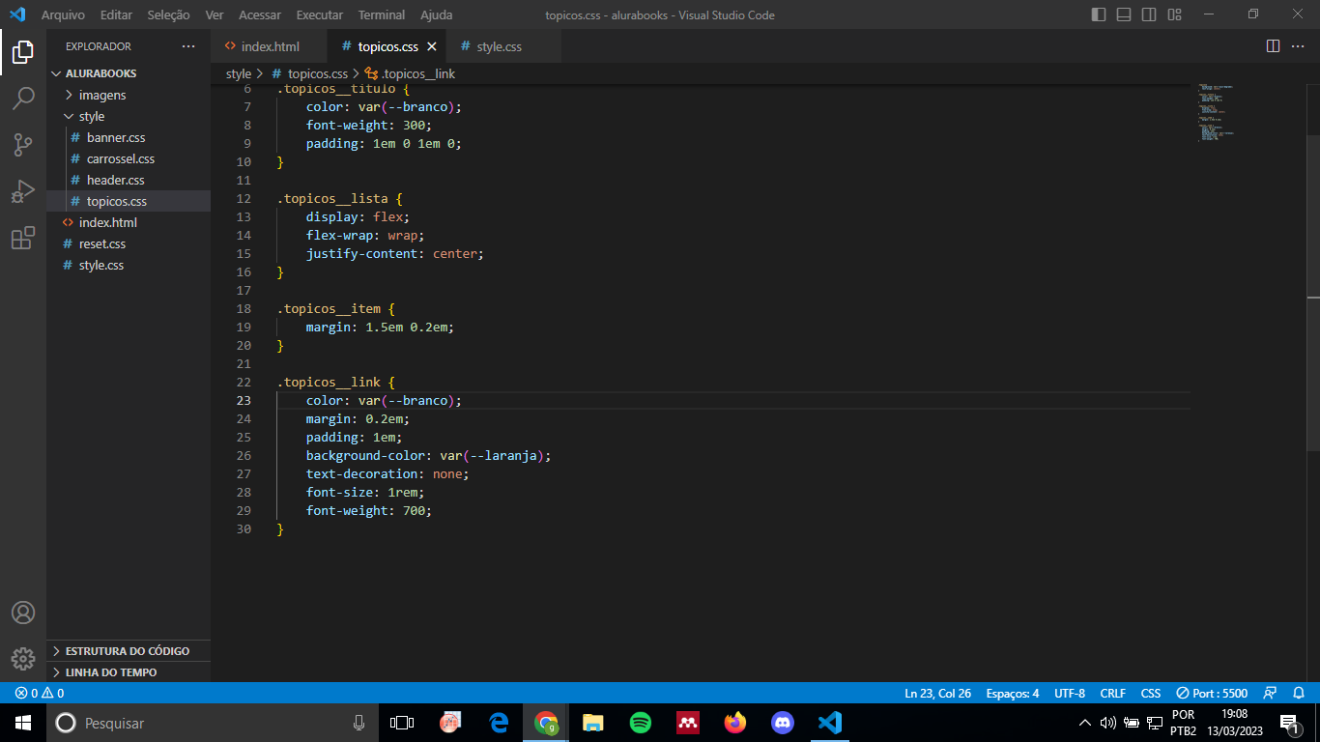Toggle secondary side bar layout icon
Screen dimensions: 1320x742
tap(1149, 14)
